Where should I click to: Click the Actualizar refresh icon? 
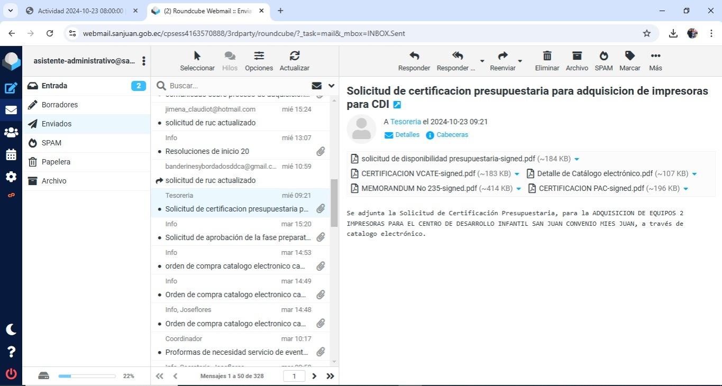(x=295, y=56)
